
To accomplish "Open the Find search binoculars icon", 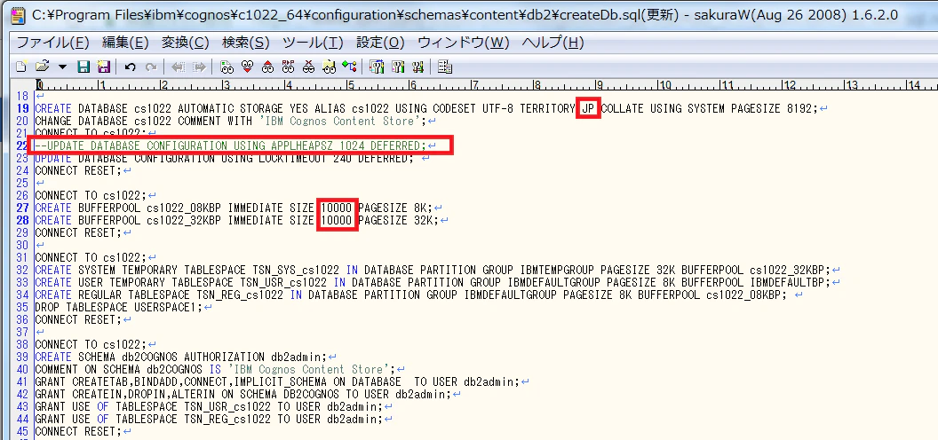I will pyautogui.click(x=227, y=67).
